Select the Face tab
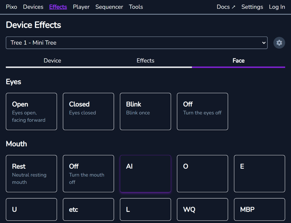Screen dimensions: 291x223 coord(238,61)
